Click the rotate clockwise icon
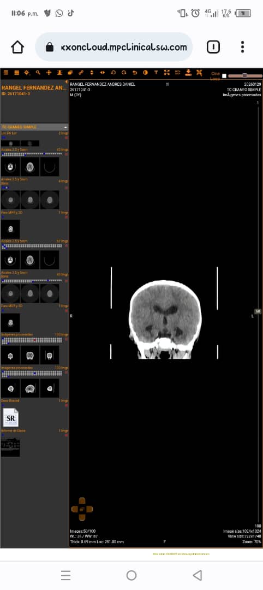The height and width of the screenshot is (590, 263). click(x=124, y=73)
